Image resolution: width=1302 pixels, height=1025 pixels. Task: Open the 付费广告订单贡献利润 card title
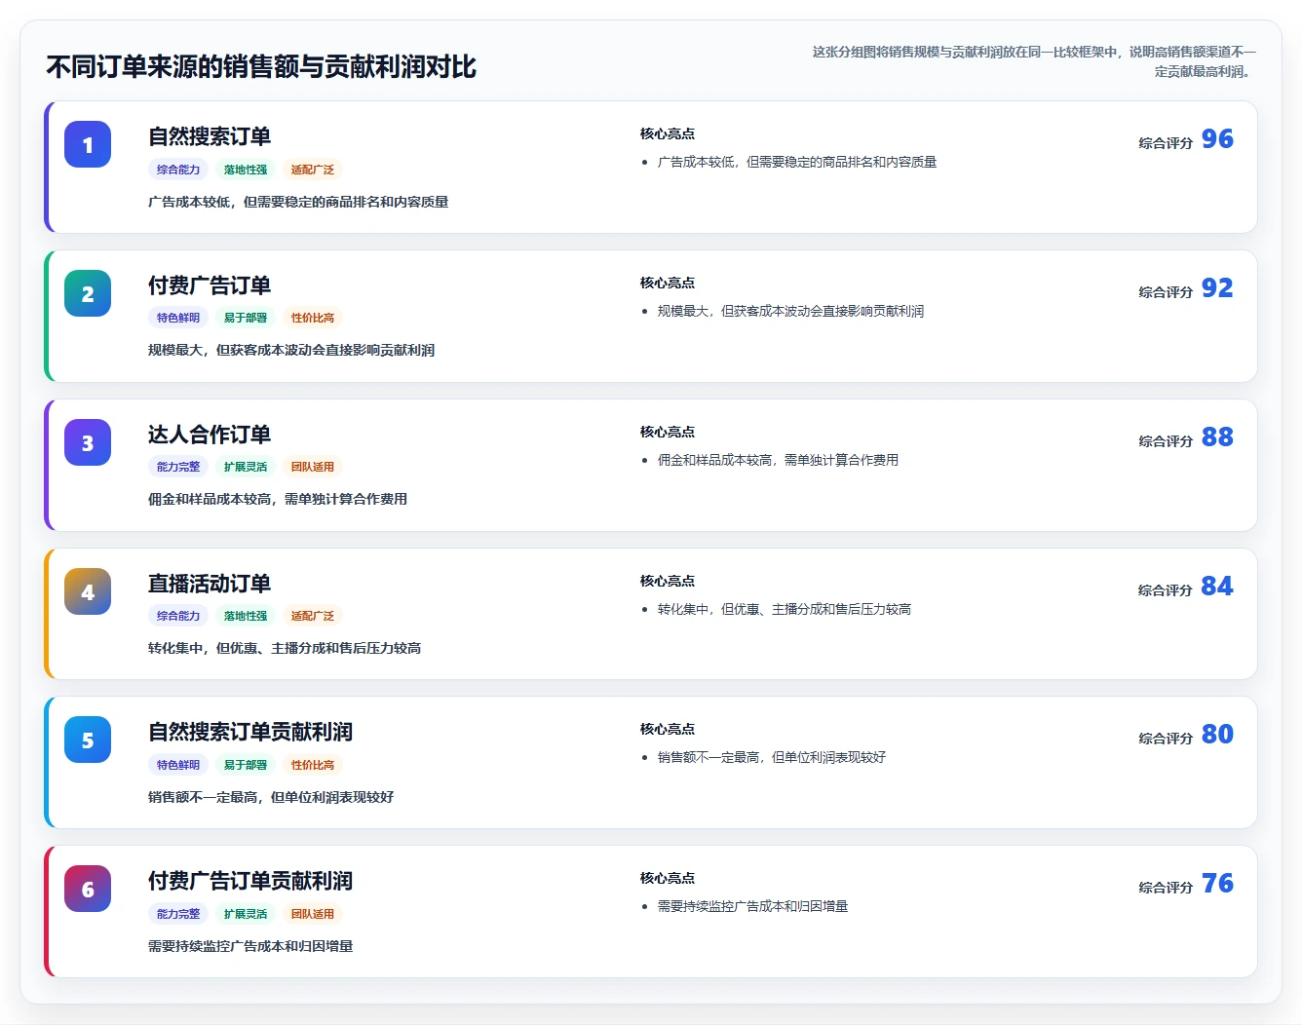250,881
